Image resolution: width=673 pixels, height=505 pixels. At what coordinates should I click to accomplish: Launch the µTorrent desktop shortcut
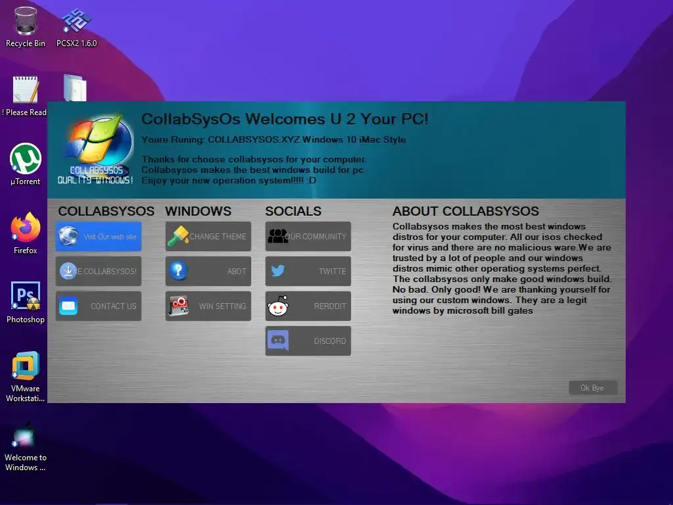tap(26, 164)
